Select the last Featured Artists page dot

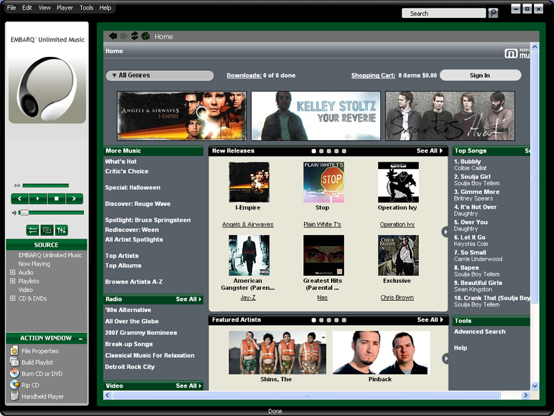pos(344,320)
